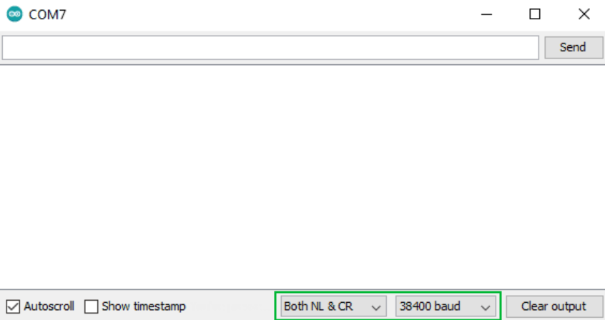
Task: Click the COM7 title text
Action: pos(47,15)
